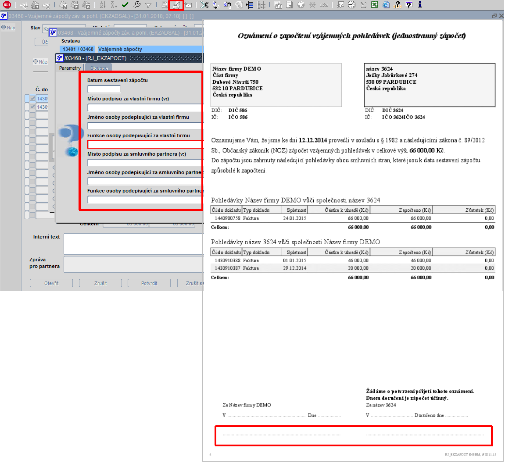Click the sigma sum icon
This screenshot has width=505, height=463.
click(363, 5)
